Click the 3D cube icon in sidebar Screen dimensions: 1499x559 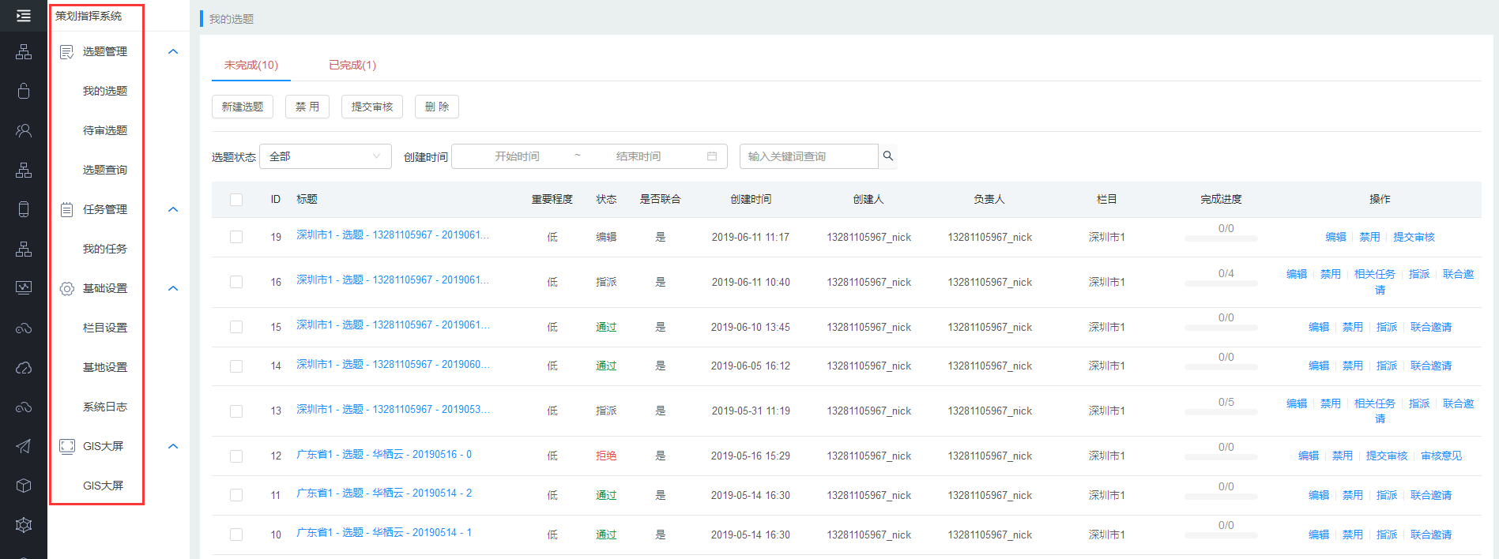pos(24,486)
